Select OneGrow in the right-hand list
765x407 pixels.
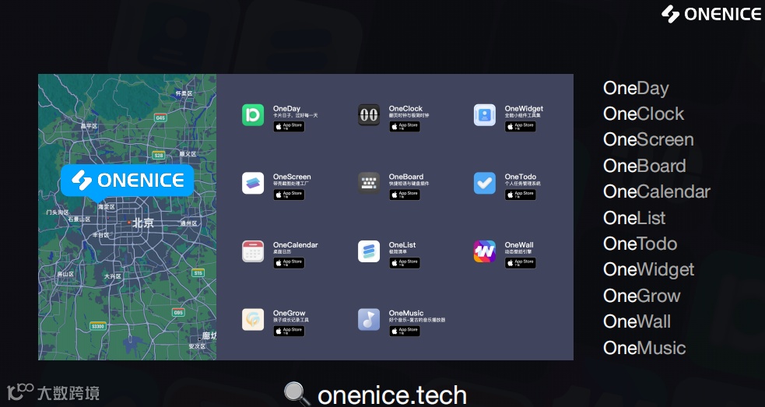641,296
